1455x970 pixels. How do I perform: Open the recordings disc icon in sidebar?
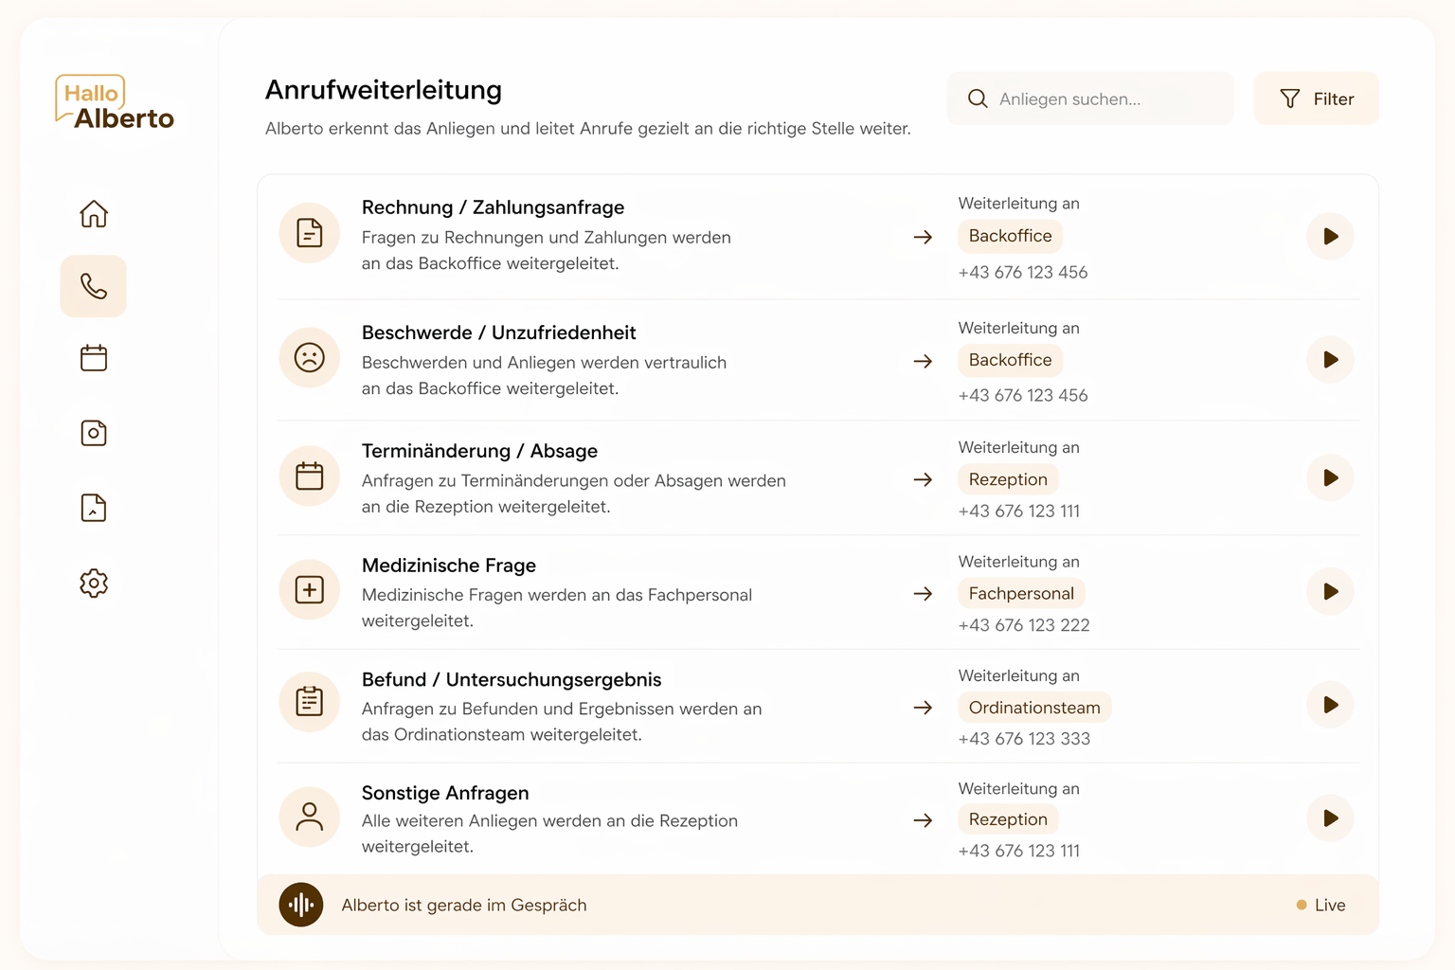tap(94, 433)
